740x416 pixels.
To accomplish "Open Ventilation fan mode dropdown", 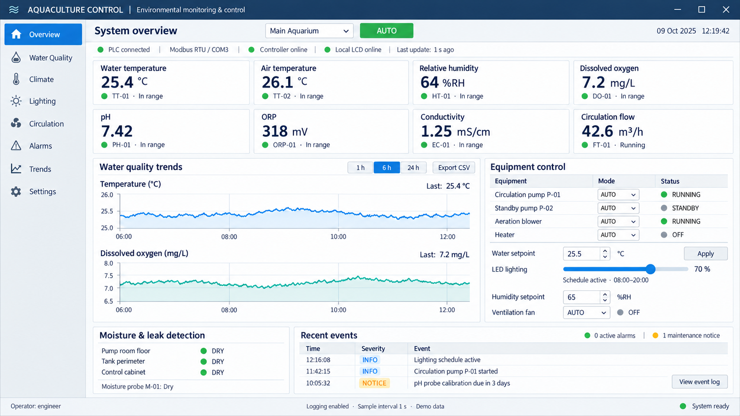I will pyautogui.click(x=586, y=313).
